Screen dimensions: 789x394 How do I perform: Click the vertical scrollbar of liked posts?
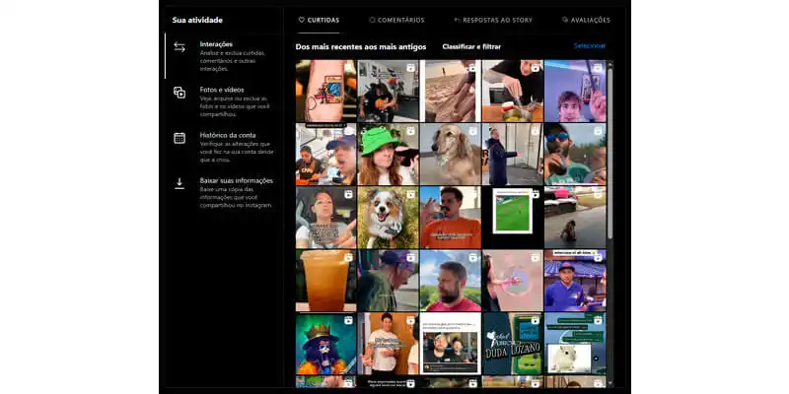610,148
